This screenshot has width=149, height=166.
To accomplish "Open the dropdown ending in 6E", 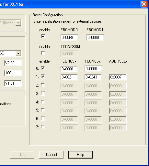I will (x=18, y=53).
